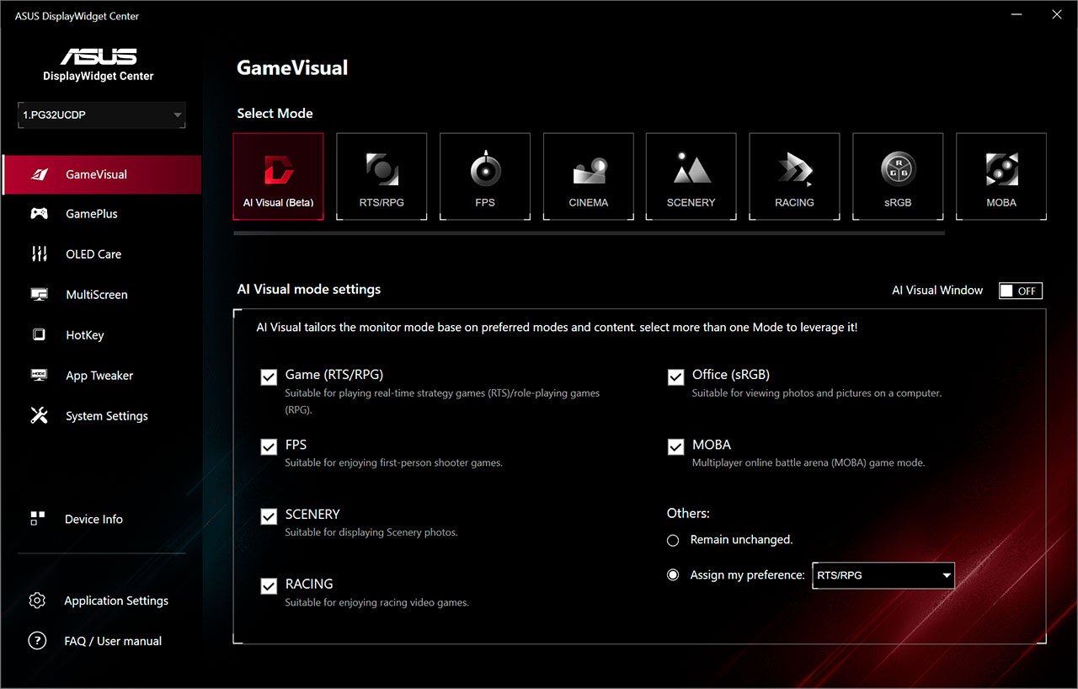Choose the RACING mode tile
This screenshot has width=1078, height=689.
point(794,176)
